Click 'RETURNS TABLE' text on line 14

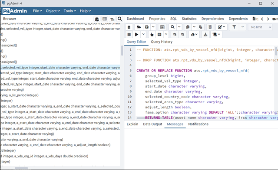[x=159, y=118]
